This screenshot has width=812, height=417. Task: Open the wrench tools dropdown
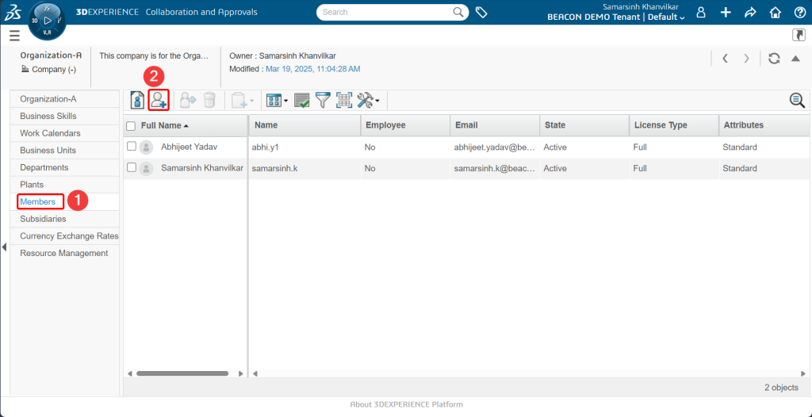click(368, 100)
